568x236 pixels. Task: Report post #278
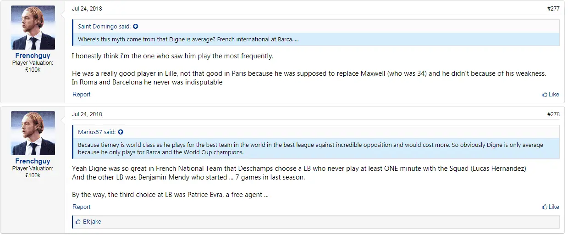(82, 207)
